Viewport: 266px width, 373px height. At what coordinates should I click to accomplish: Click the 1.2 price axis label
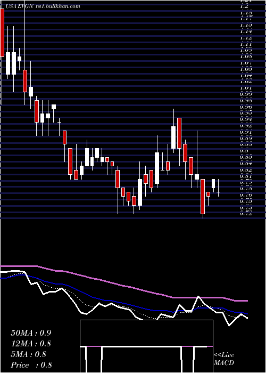pyautogui.click(x=245, y=6)
